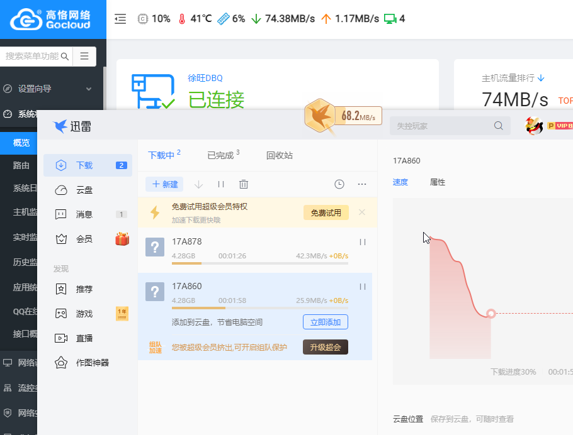
Task: Click the file icon of 17A878
Action: pyautogui.click(x=155, y=248)
